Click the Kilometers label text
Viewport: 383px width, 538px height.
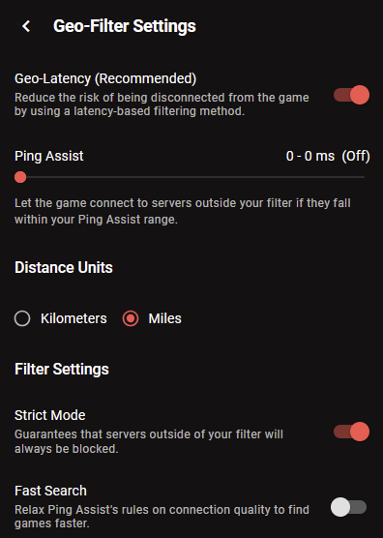74,318
